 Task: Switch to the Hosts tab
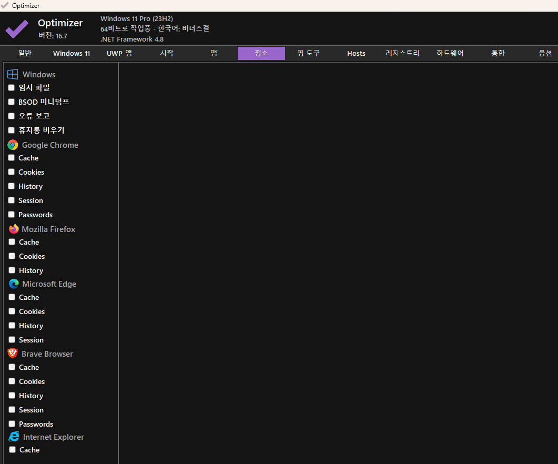click(356, 54)
